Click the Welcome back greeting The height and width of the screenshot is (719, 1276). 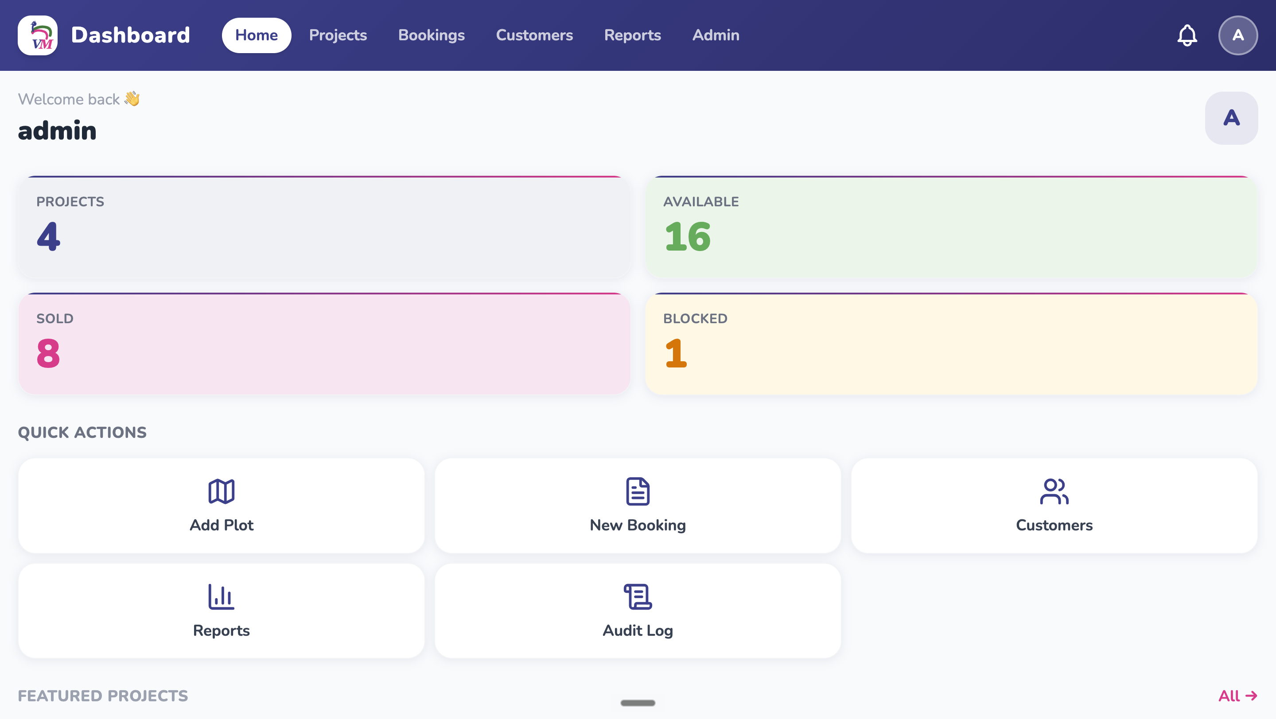click(79, 99)
